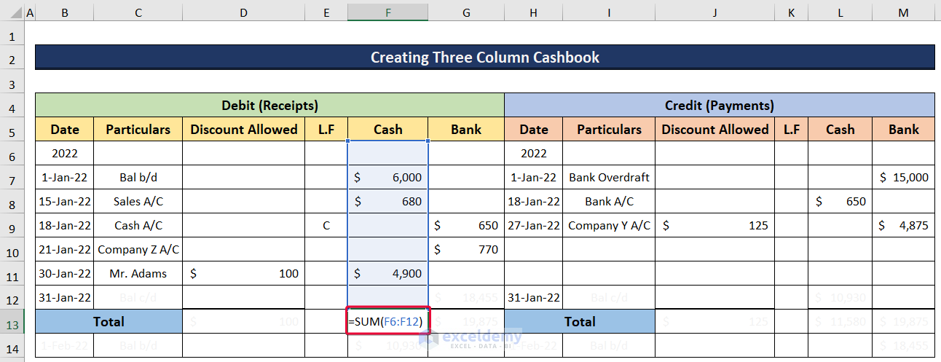This screenshot has width=941, height=362.
Task: Select the column G header
Action: 466,12
